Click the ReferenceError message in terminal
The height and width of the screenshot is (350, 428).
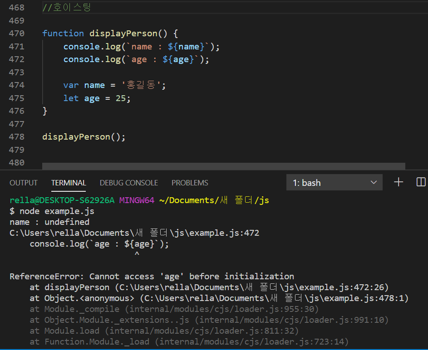pyautogui.click(x=152, y=277)
